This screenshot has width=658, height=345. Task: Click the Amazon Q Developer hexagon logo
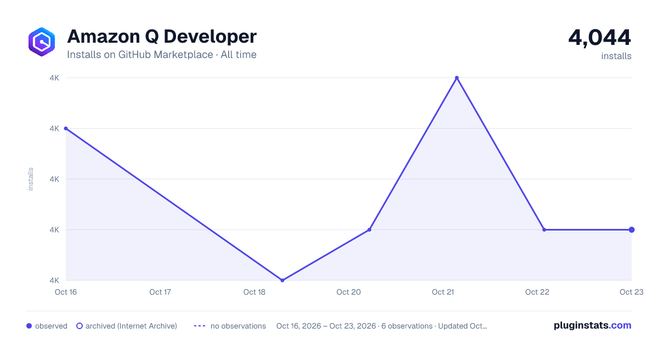42,42
